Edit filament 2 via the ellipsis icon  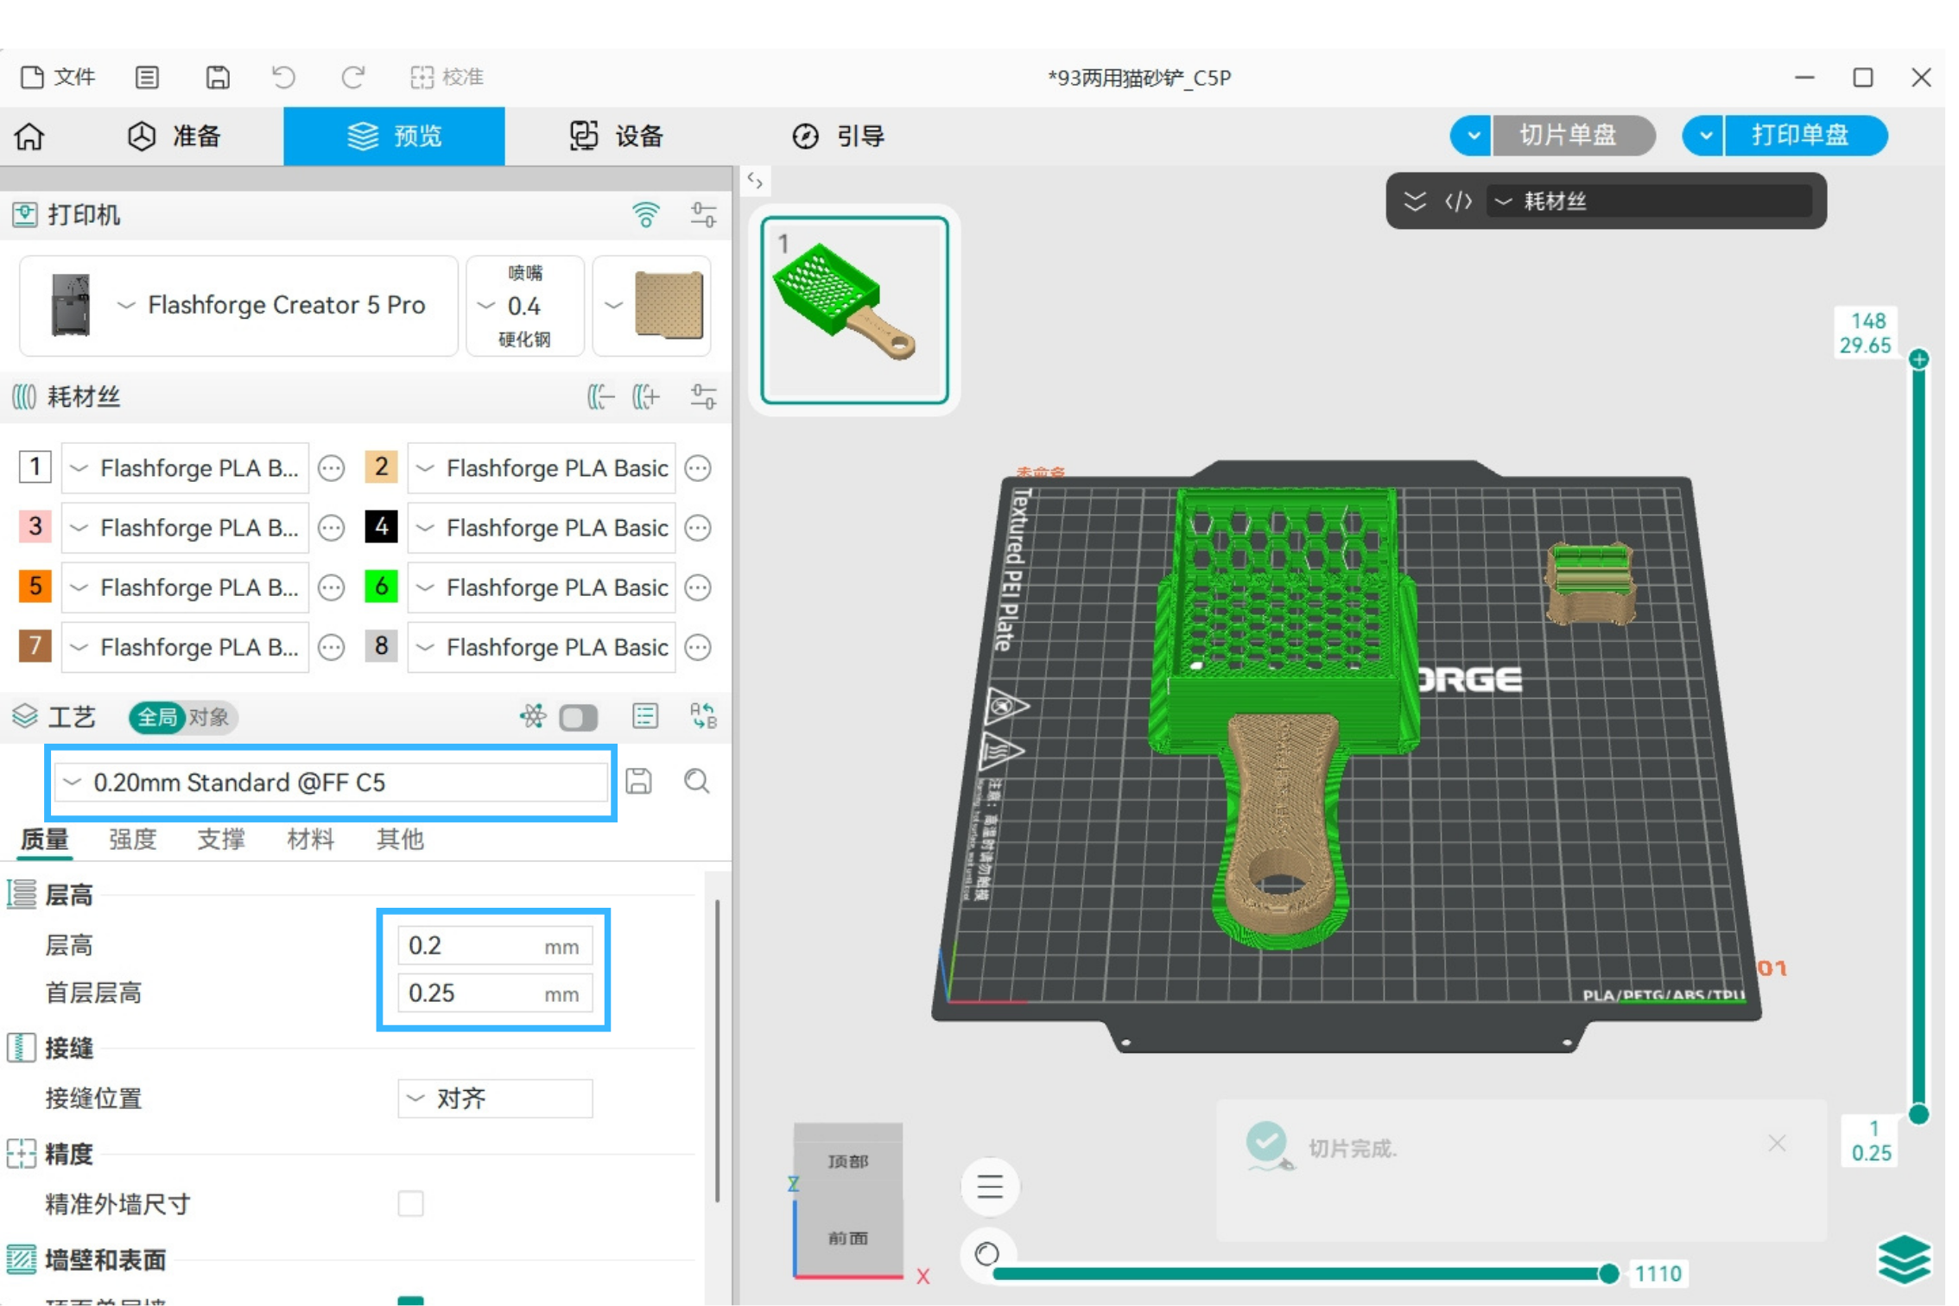699,468
